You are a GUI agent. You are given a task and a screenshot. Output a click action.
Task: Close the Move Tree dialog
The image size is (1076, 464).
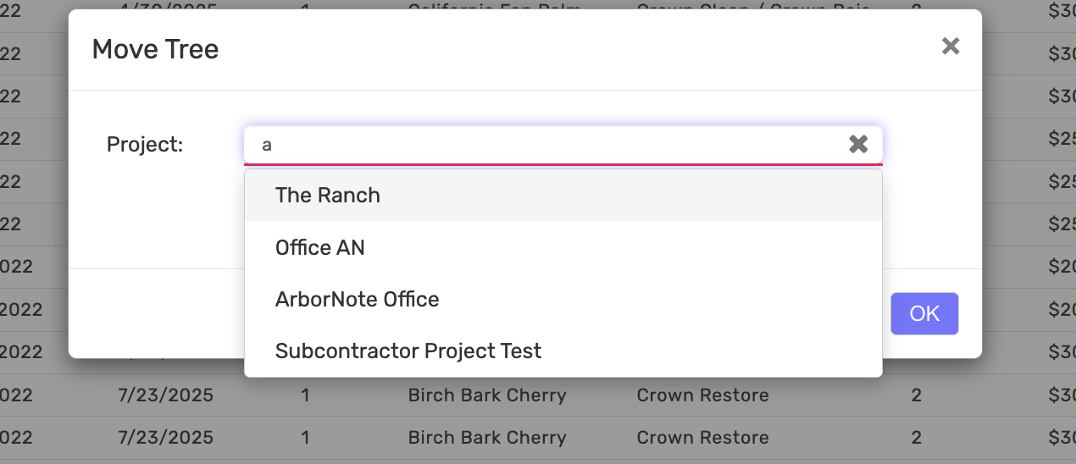pos(951,47)
